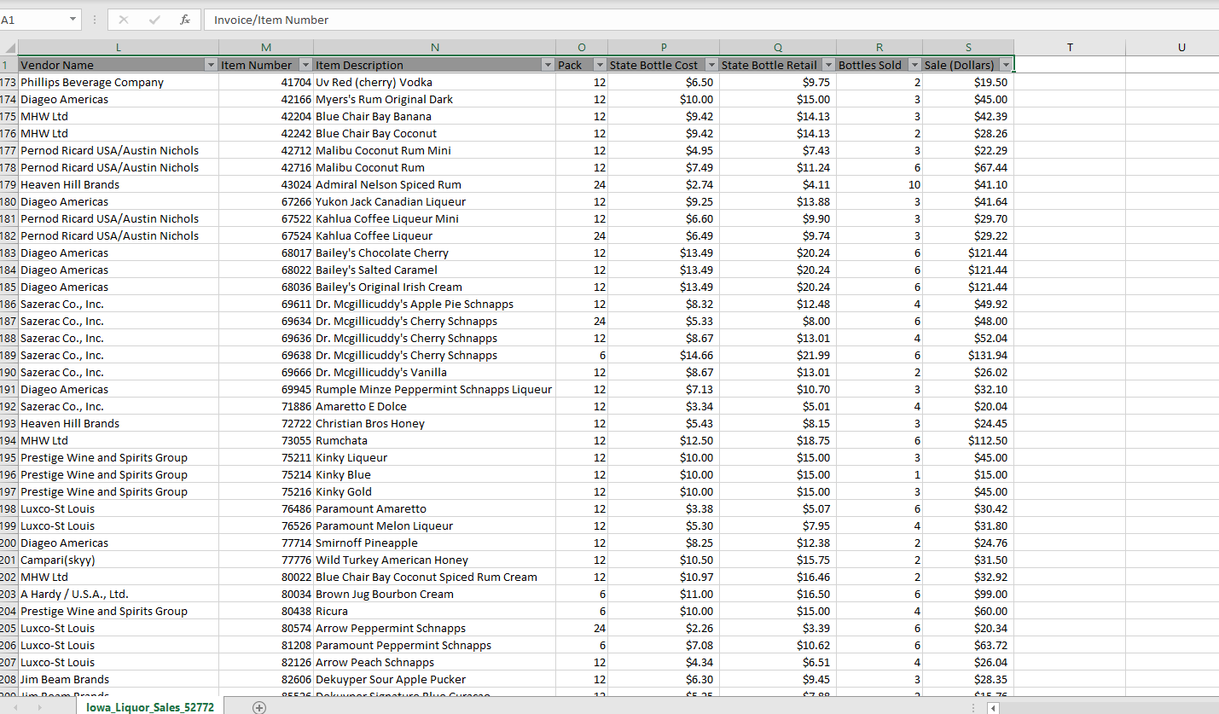Click cell Bailey's Salted Caramel
The image size is (1219, 714).
(434, 270)
